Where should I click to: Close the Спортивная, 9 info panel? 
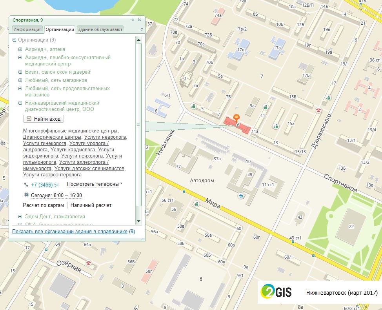pyautogui.click(x=139, y=20)
